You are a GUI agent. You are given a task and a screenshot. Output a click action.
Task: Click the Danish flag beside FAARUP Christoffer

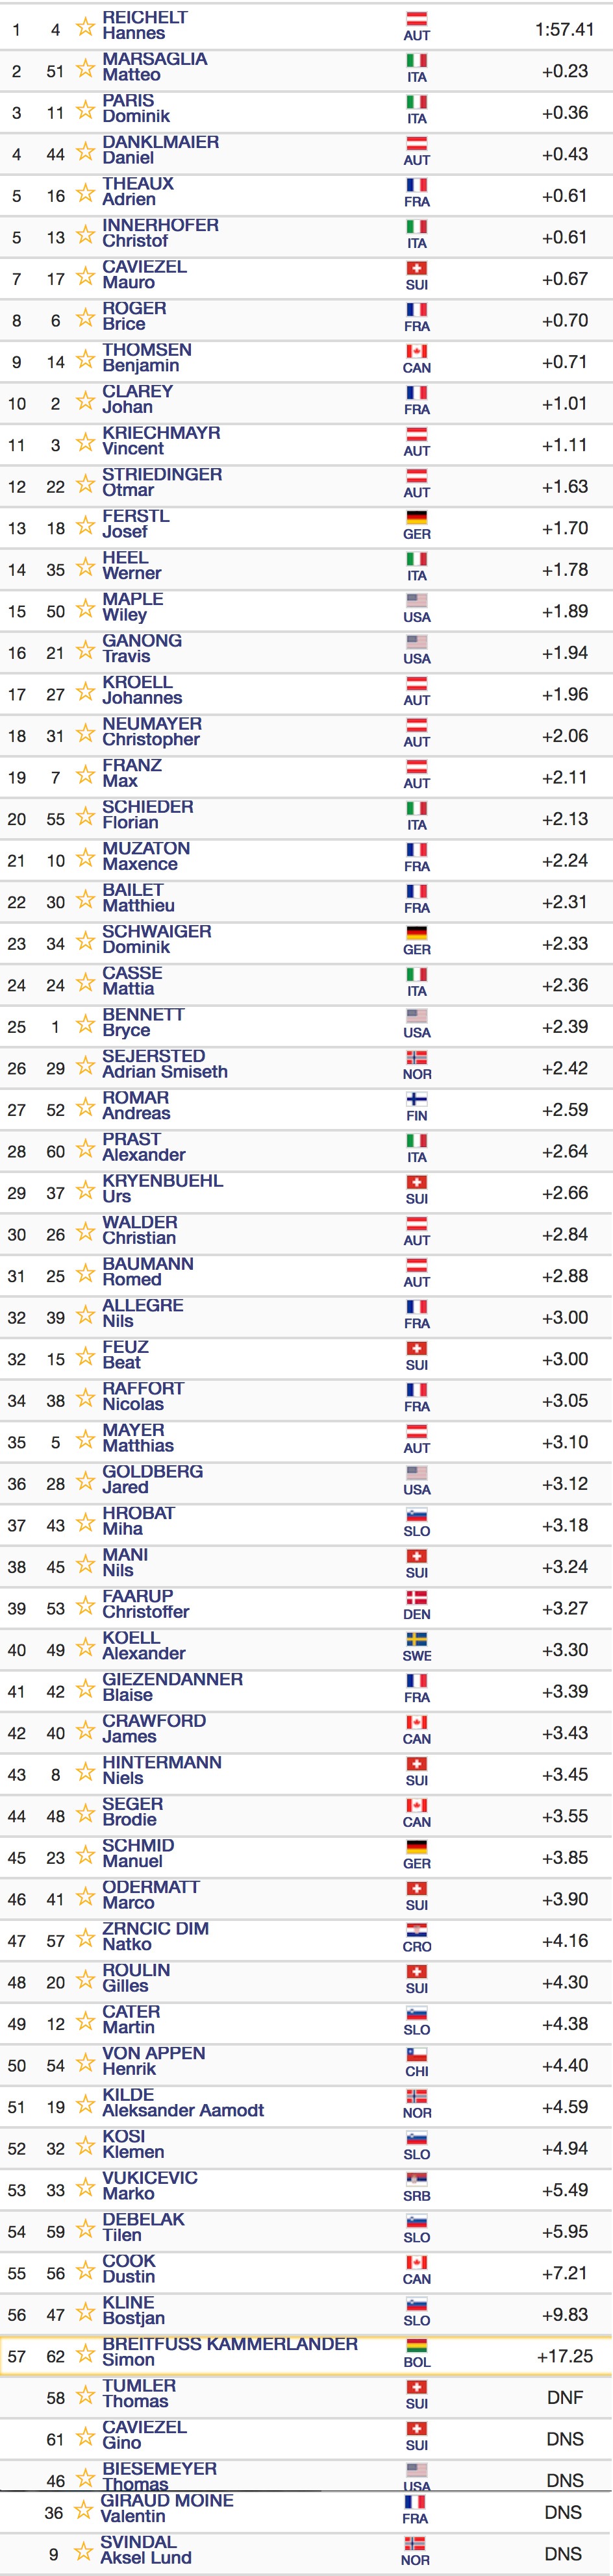417,1598
